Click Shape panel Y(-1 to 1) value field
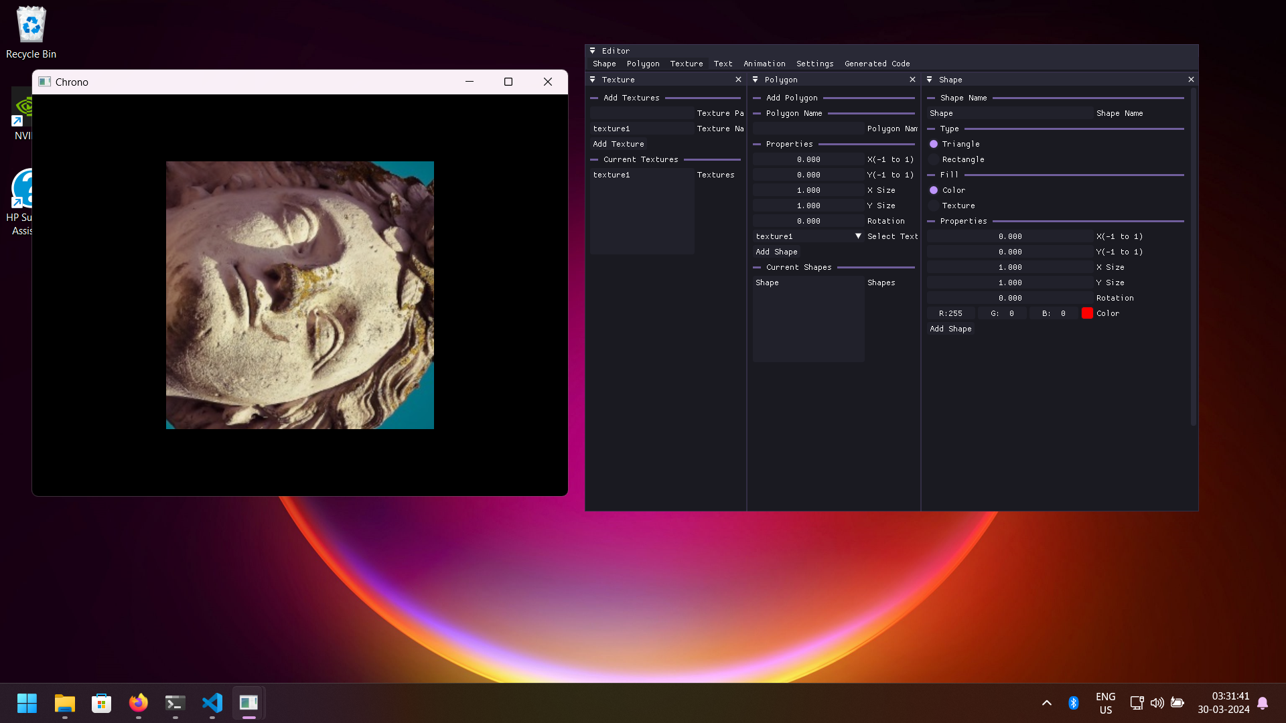This screenshot has height=723, width=1286. point(1010,252)
